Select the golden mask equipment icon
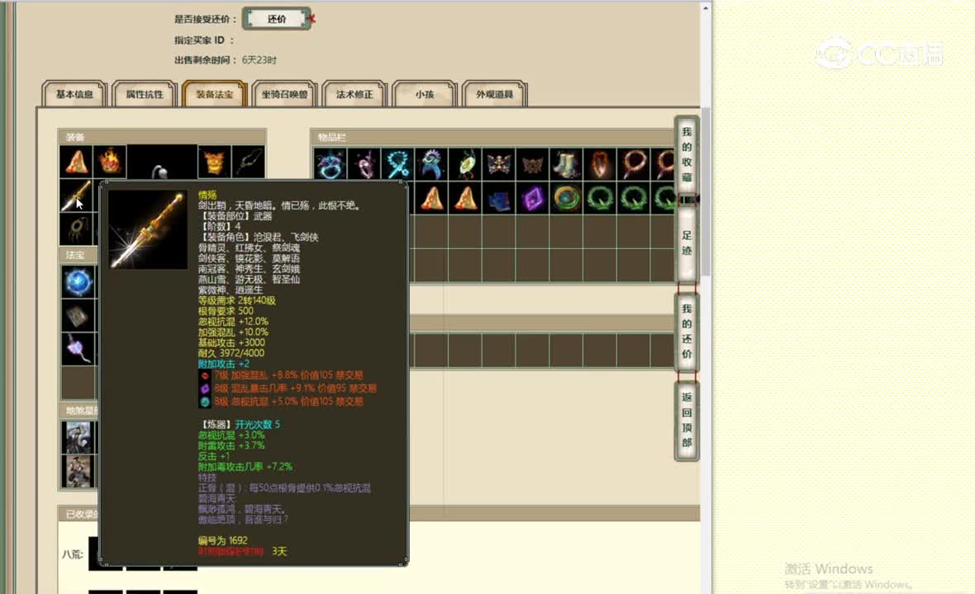Screen dimensions: 975x594 tap(215, 162)
